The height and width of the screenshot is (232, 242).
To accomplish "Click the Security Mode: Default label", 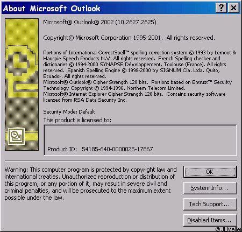I will coord(69,112).
